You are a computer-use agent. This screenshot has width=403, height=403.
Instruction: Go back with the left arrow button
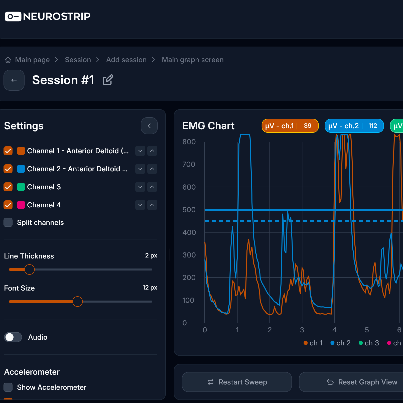coord(14,80)
